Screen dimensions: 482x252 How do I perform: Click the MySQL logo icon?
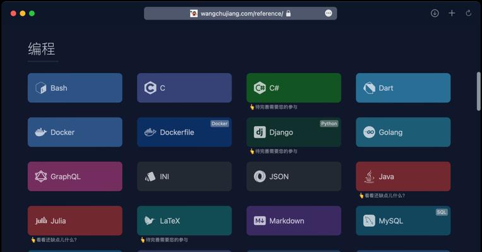(x=369, y=220)
